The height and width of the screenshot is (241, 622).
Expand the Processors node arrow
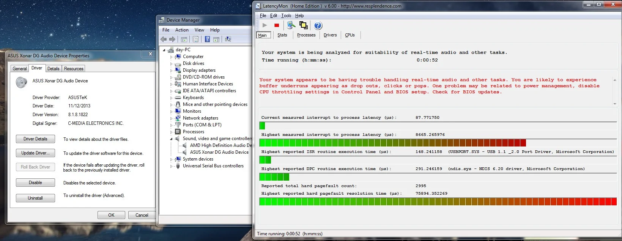pyautogui.click(x=171, y=132)
